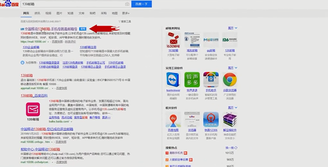Image resolution: width=328 pixels, height=167 pixels.
Task: Switch to the 图片 search tab
Action: [59, 13]
